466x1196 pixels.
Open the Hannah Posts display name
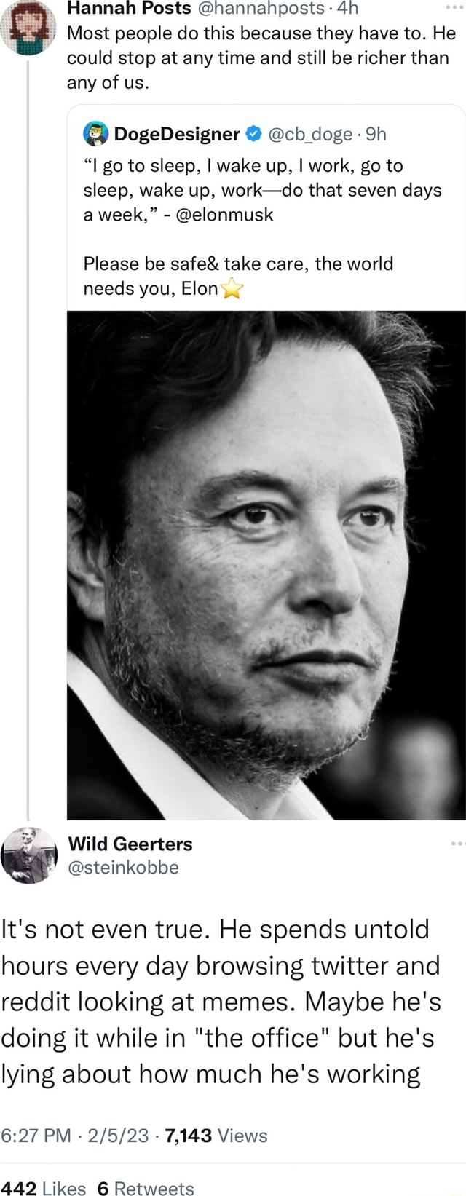pyautogui.click(x=129, y=9)
